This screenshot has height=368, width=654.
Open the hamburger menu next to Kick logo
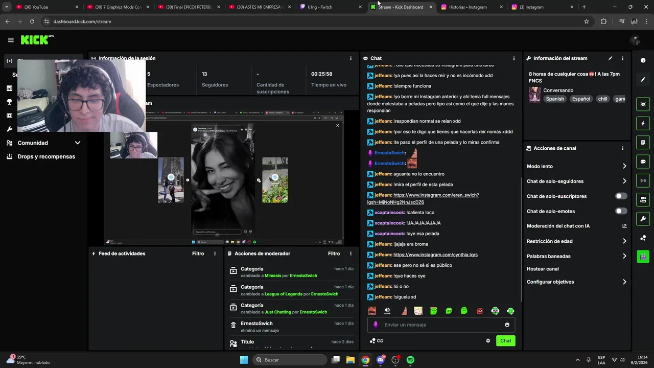point(11,40)
